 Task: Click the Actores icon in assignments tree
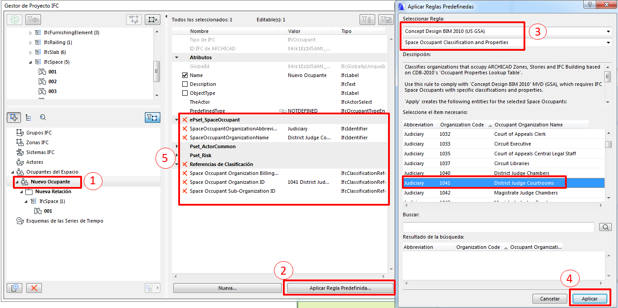[x=20, y=162]
